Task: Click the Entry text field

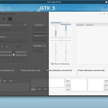Action: (x=13, y=37)
